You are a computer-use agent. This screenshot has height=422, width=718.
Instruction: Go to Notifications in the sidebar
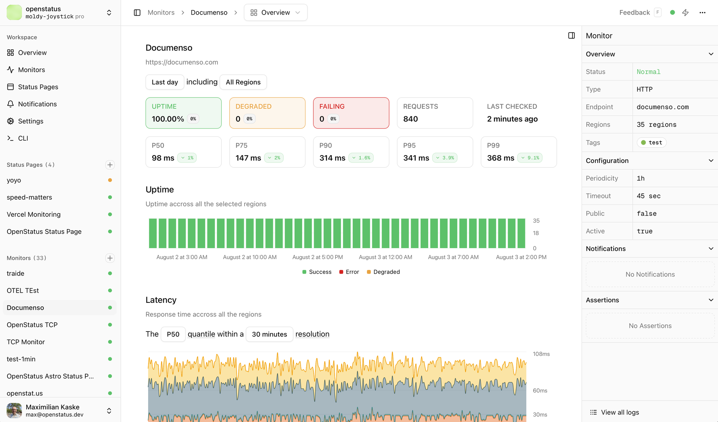(60, 104)
